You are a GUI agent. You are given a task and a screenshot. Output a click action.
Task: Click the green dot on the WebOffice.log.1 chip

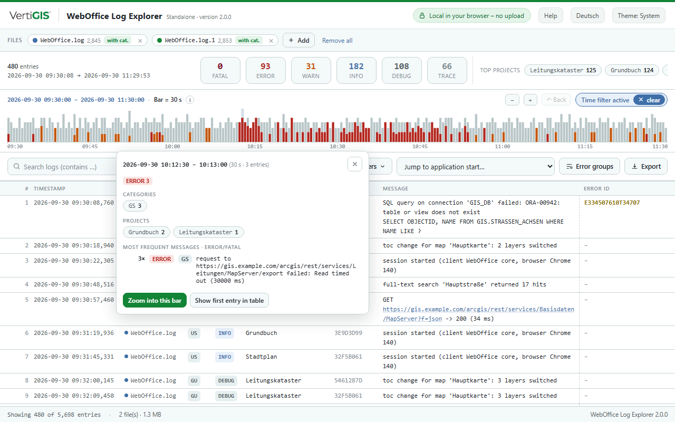pyautogui.click(x=160, y=40)
